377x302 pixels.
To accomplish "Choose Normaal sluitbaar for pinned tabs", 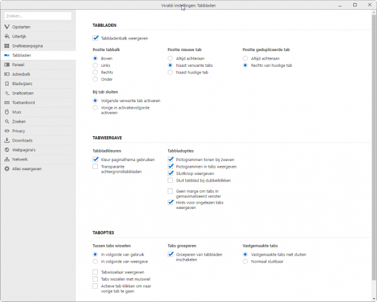I will tap(245, 261).
